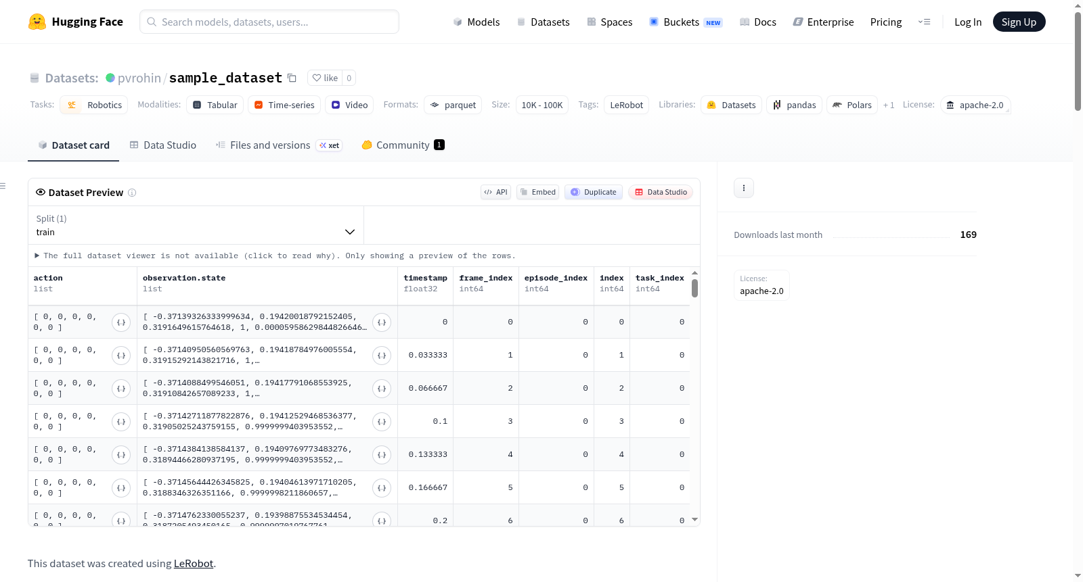This screenshot has width=1083, height=582.
Task: Select the Polars library tag
Action: 852,105
